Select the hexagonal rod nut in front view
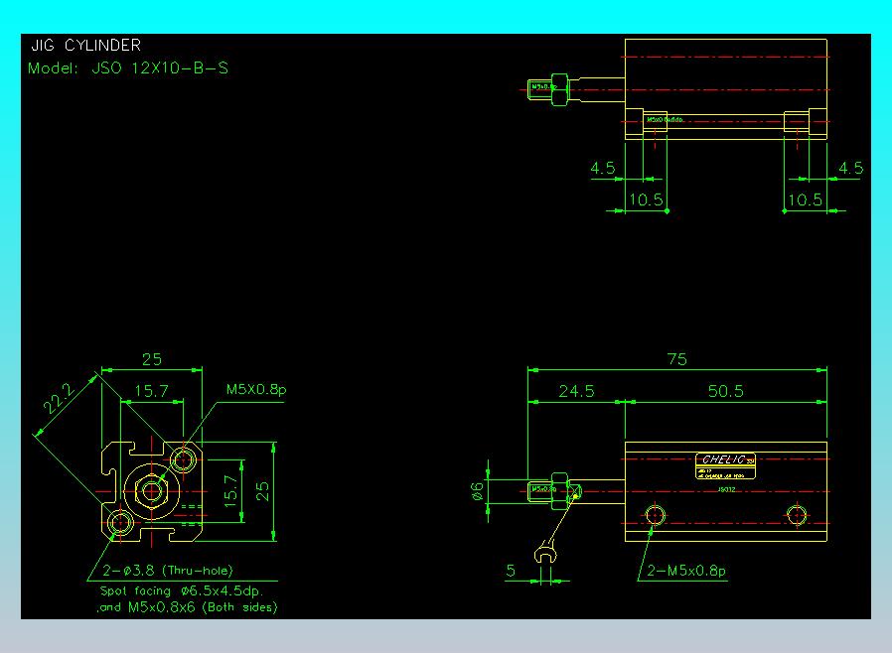 coord(152,491)
